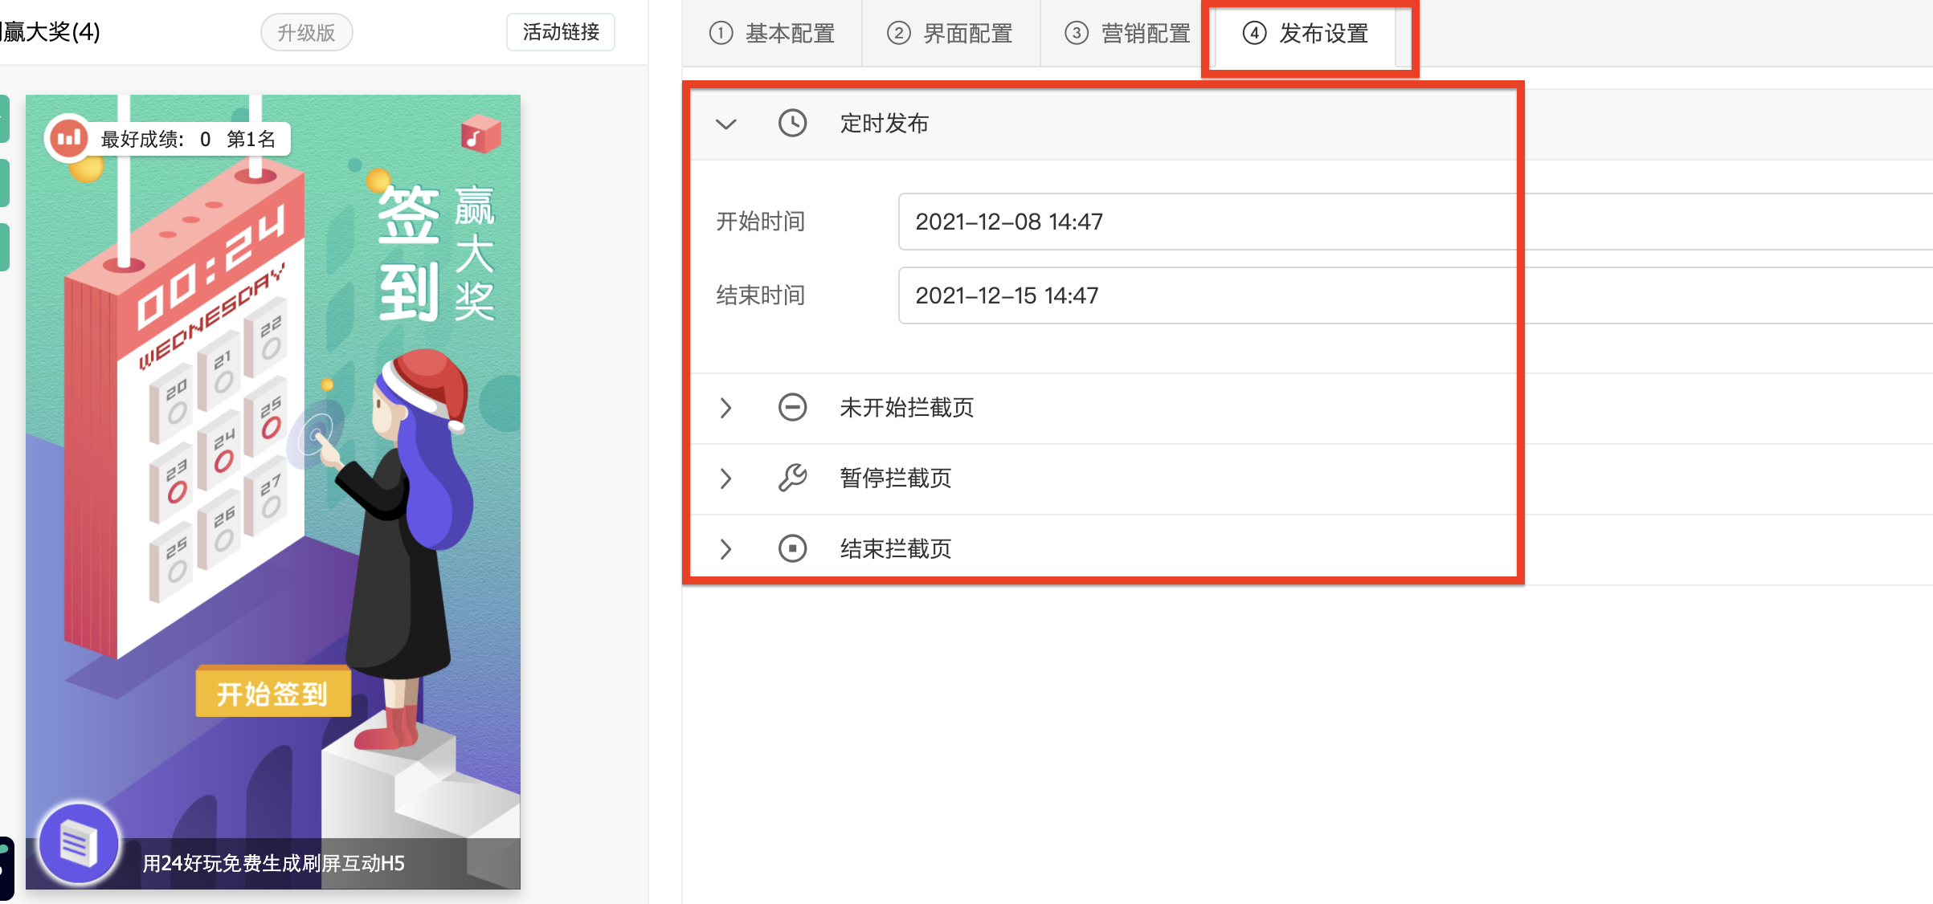Open the ranking chart icon in preview
The height and width of the screenshot is (904, 1933).
coord(69,138)
